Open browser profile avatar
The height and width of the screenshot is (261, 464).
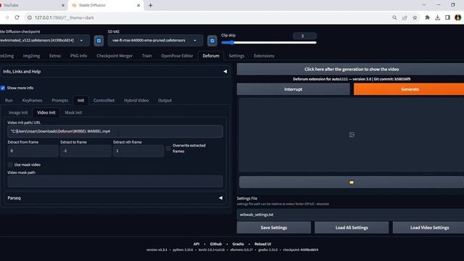(x=458, y=17)
